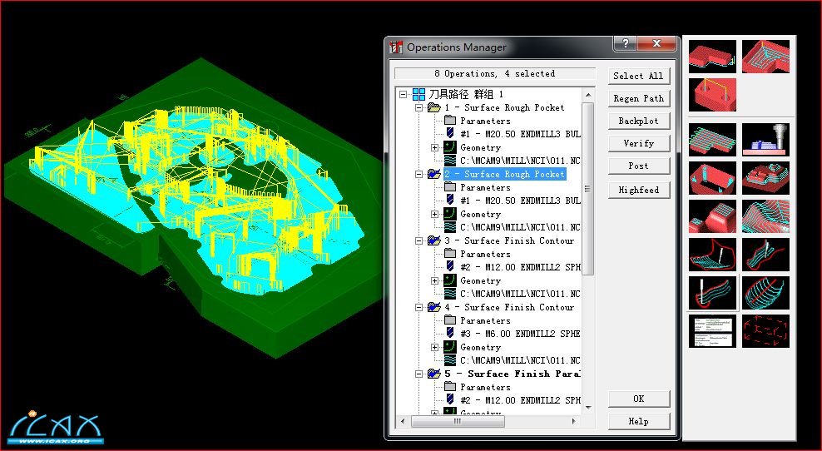Collapse operation 1 Surface Rough Pocket
This screenshot has width=822, height=451.
pos(418,108)
